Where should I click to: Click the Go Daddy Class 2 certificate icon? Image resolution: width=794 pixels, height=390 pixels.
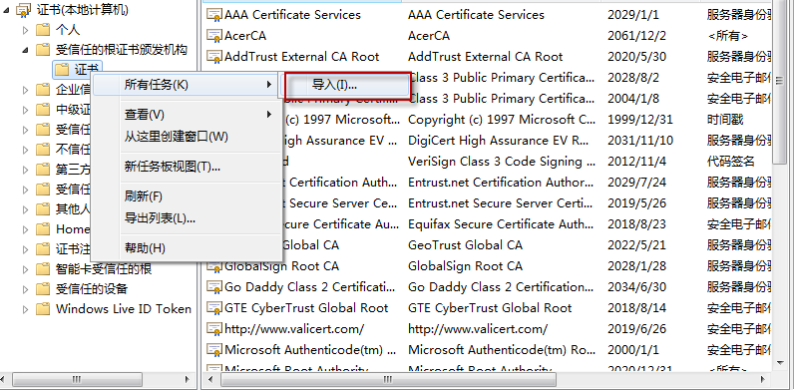pyautogui.click(x=214, y=287)
